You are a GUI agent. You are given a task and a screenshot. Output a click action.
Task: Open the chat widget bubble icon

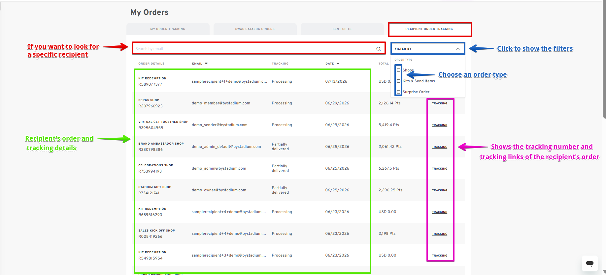589,263
